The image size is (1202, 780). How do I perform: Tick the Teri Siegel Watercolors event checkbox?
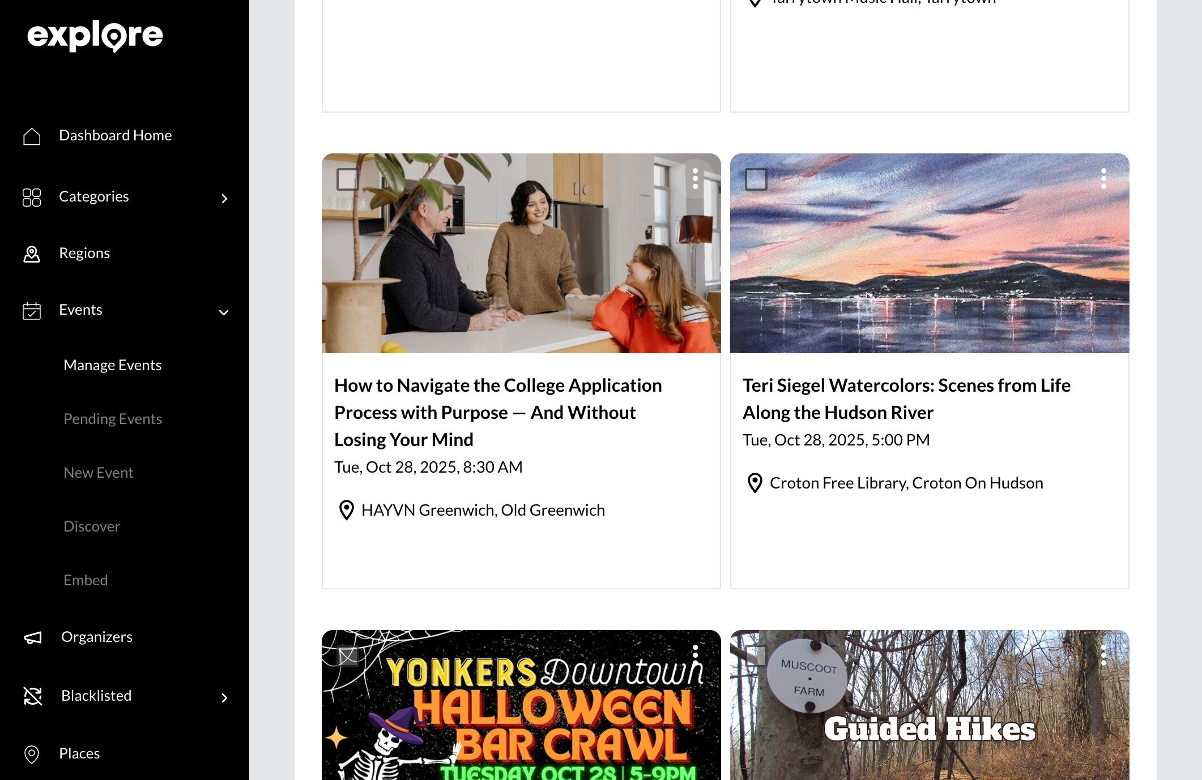pos(756,179)
